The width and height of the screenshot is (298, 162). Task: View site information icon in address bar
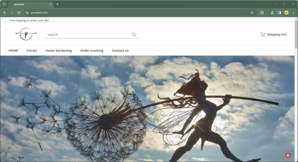27,12
